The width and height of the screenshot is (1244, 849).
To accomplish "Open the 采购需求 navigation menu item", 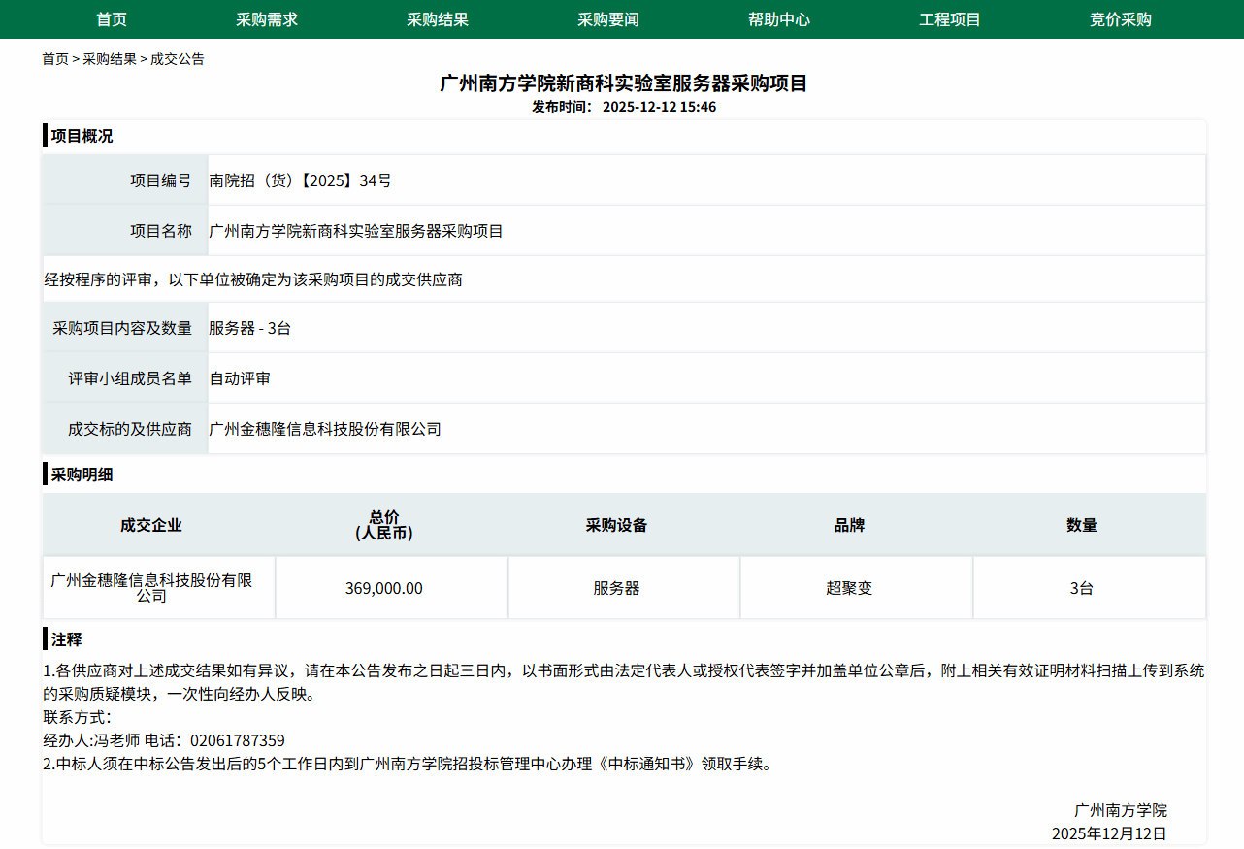I will 267,19.
